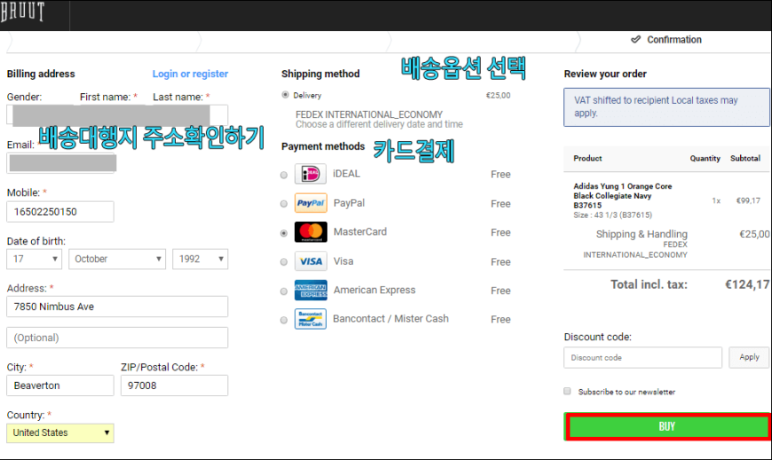Open the birth month dropdown showing October
The height and width of the screenshot is (460, 772).
coord(117,259)
